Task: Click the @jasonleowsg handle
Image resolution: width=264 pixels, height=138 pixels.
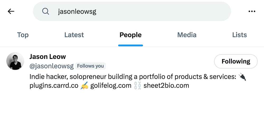Action: 51,66
